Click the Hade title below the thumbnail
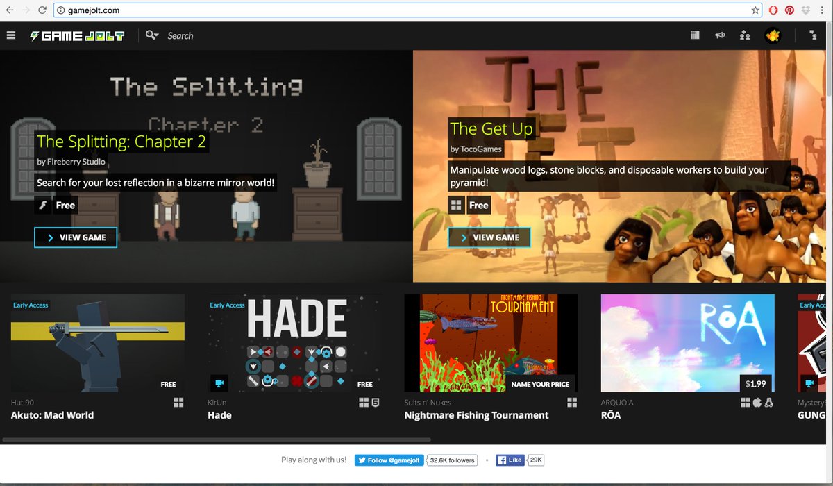Image resolution: width=833 pixels, height=486 pixels. tap(219, 415)
